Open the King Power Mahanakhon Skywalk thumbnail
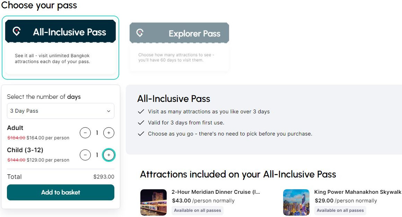Viewport: 402px width, 217px height. (x=296, y=202)
